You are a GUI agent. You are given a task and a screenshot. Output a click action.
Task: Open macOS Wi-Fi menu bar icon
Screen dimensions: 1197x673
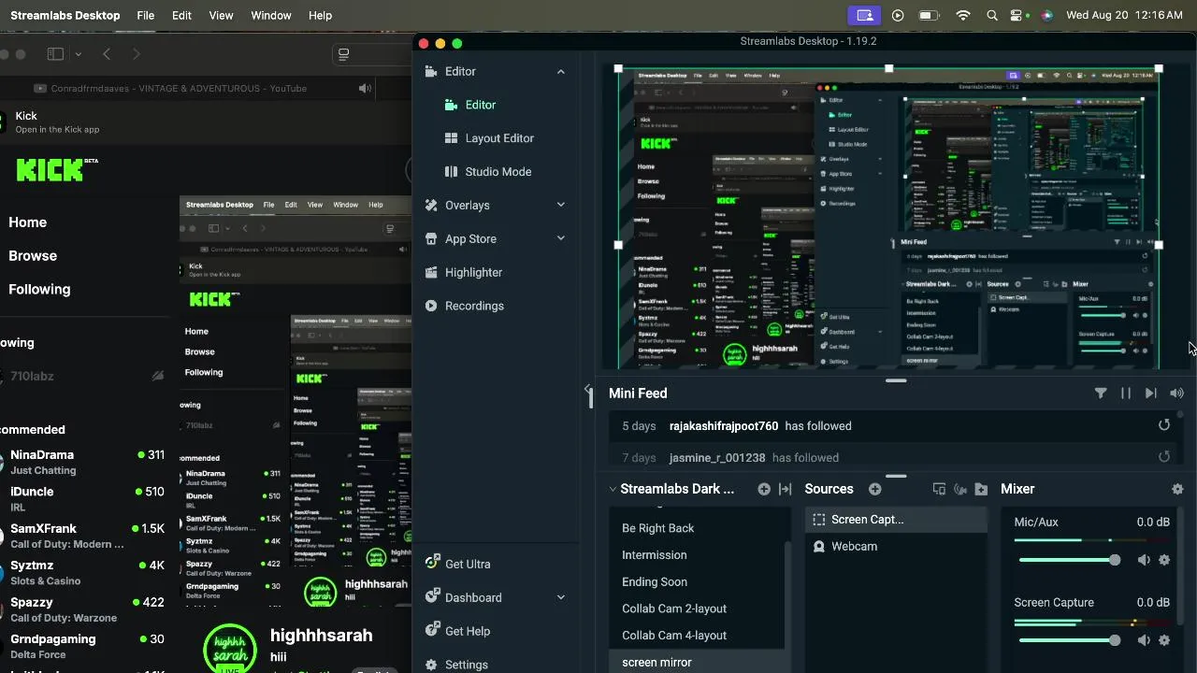pos(963,15)
